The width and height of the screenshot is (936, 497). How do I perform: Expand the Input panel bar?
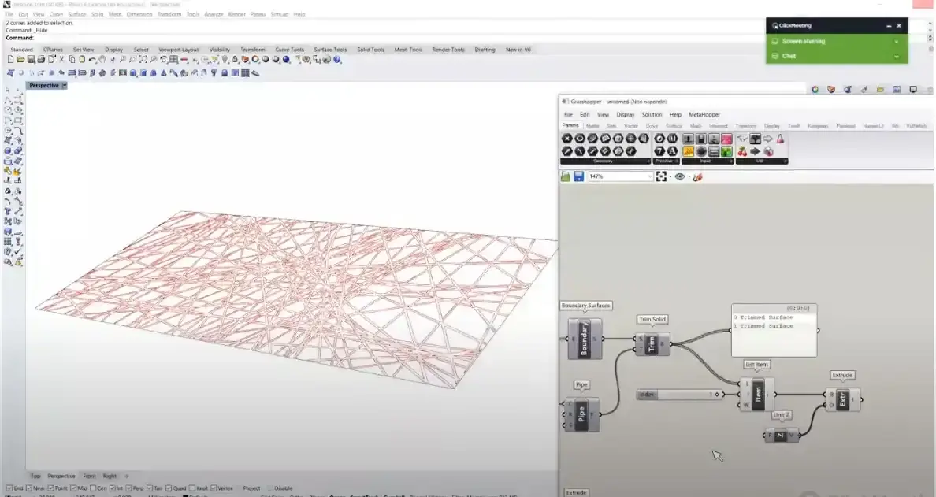pos(708,161)
